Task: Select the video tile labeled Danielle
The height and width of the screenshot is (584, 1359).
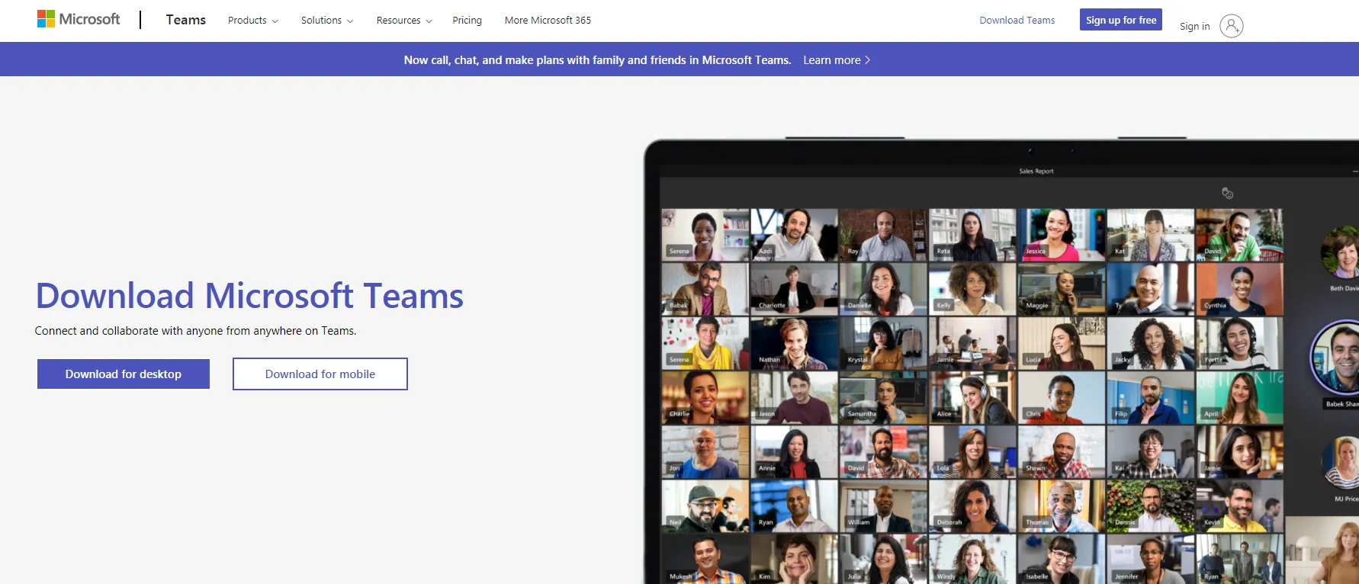Action: coord(883,289)
